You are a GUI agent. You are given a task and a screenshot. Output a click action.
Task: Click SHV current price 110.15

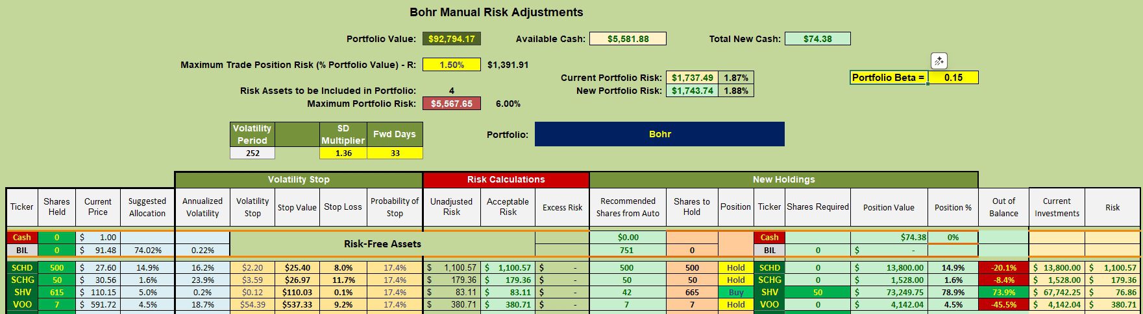pyautogui.click(x=98, y=292)
